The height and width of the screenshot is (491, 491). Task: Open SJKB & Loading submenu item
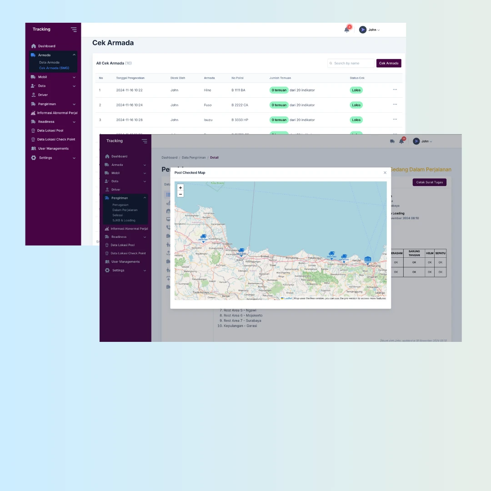click(124, 220)
